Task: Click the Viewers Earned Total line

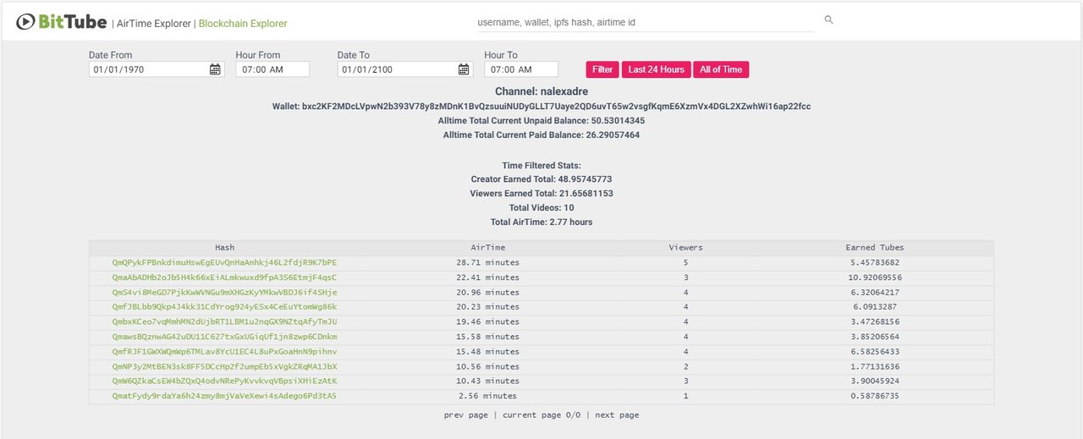Action: point(541,194)
